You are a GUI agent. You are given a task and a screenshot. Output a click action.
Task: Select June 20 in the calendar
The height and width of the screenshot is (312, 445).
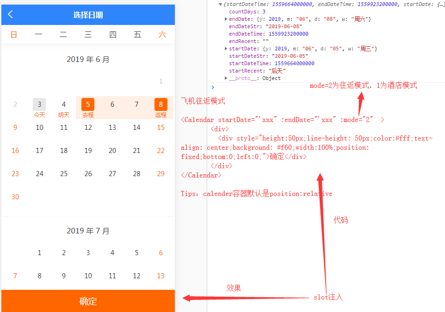click(112, 151)
